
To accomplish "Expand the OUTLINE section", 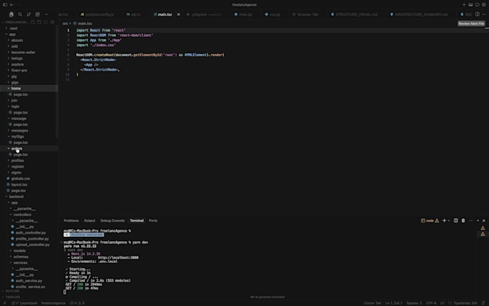I will 12,291.
